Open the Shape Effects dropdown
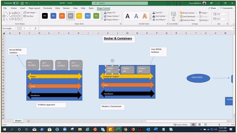Viewport: 237px width, 133px height. coord(112,20)
